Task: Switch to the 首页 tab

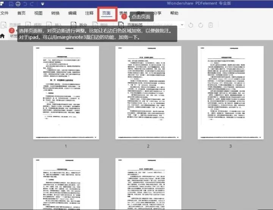Action: coord(21,13)
